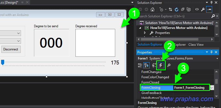Image resolution: width=221 pixels, height=108 pixels.
Task: Open the upper combo box on the form
Action: tap(19, 33)
